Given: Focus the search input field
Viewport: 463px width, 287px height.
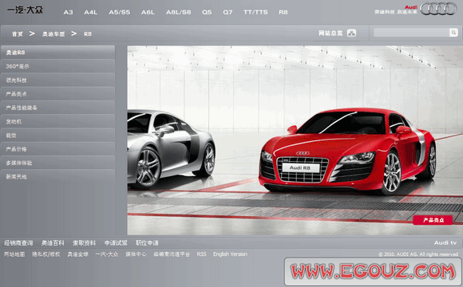Looking at the screenshot, I should 411,33.
